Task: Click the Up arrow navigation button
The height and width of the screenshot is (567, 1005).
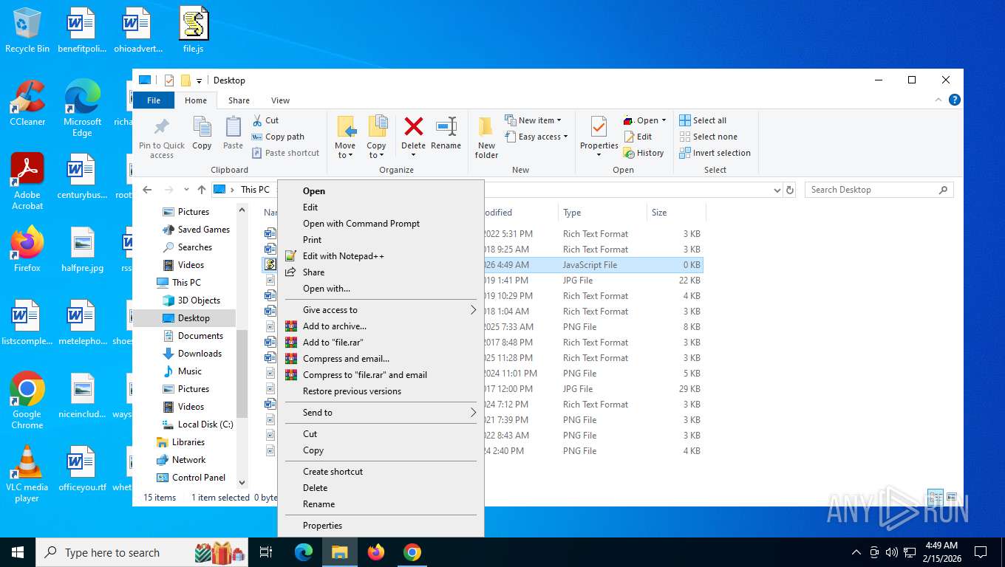Action: tap(202, 190)
